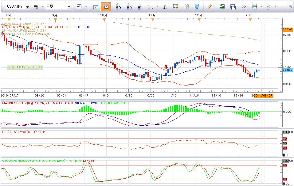
Task: Select the pitchfork drawing tool
Action: [x=244, y=7]
